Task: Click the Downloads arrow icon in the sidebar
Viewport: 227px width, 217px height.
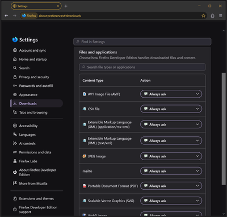Action: pyautogui.click(x=15, y=103)
